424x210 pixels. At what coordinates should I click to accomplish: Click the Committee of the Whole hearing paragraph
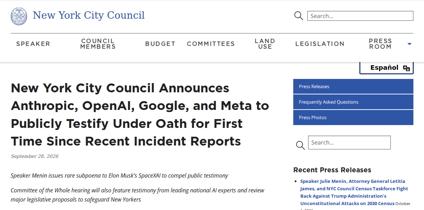pyautogui.click(x=137, y=195)
